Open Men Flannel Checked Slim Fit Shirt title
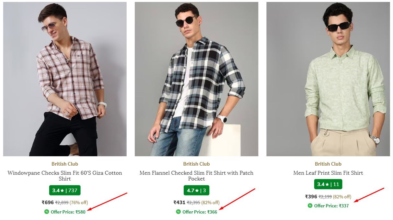The image size is (393, 220). pos(197,176)
